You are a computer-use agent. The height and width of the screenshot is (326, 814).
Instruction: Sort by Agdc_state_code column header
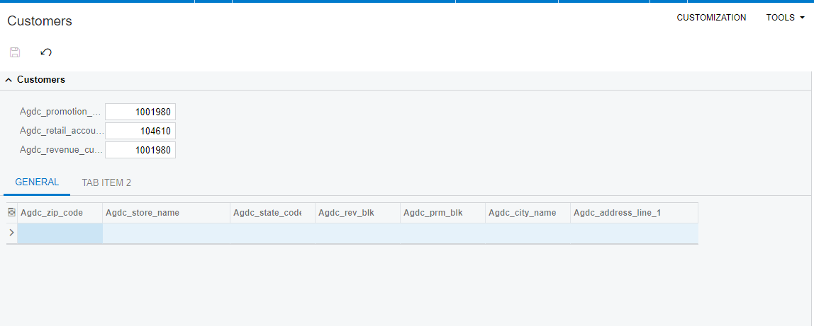(272, 213)
